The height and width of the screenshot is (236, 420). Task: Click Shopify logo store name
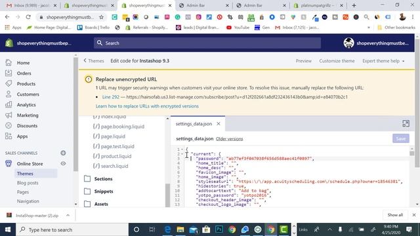39,43
